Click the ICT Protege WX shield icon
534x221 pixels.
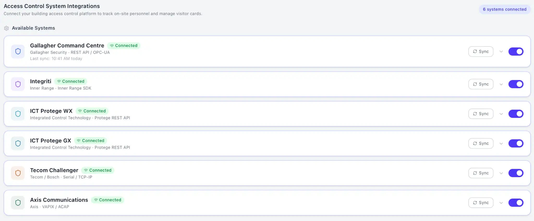tap(18, 114)
